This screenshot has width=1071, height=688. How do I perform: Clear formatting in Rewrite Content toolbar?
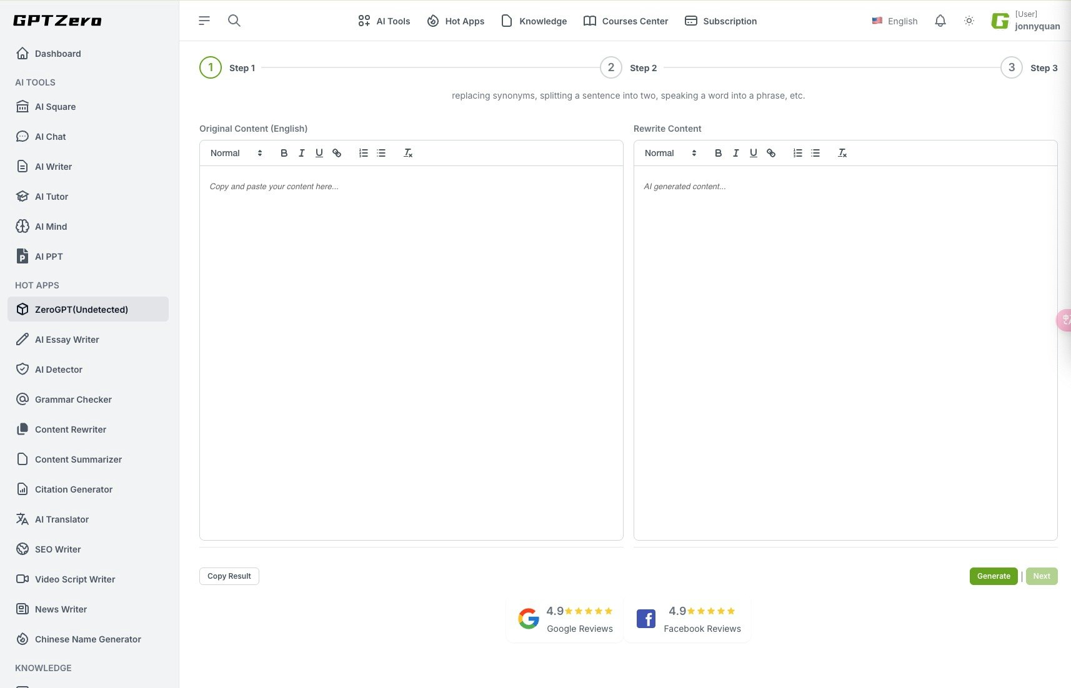coord(842,153)
